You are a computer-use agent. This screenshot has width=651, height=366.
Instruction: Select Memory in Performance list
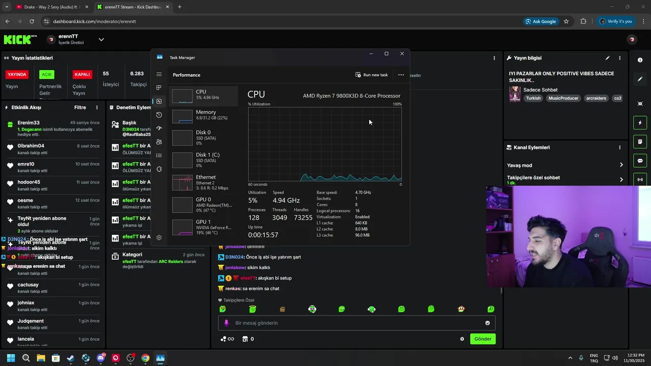click(x=204, y=116)
